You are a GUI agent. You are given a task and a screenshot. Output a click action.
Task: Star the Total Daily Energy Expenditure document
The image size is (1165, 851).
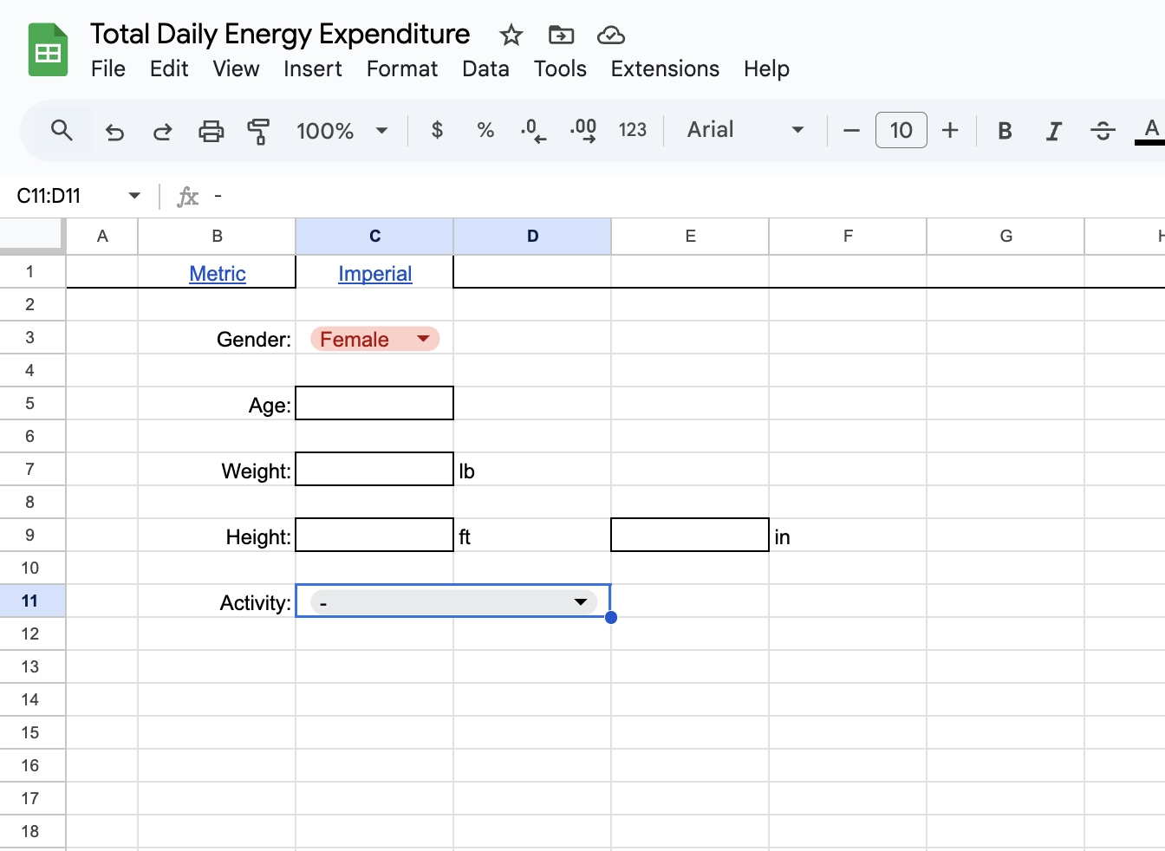tap(511, 36)
